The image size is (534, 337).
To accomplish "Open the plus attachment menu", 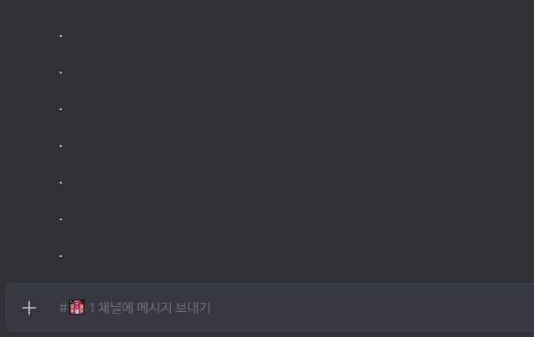I will (29, 308).
